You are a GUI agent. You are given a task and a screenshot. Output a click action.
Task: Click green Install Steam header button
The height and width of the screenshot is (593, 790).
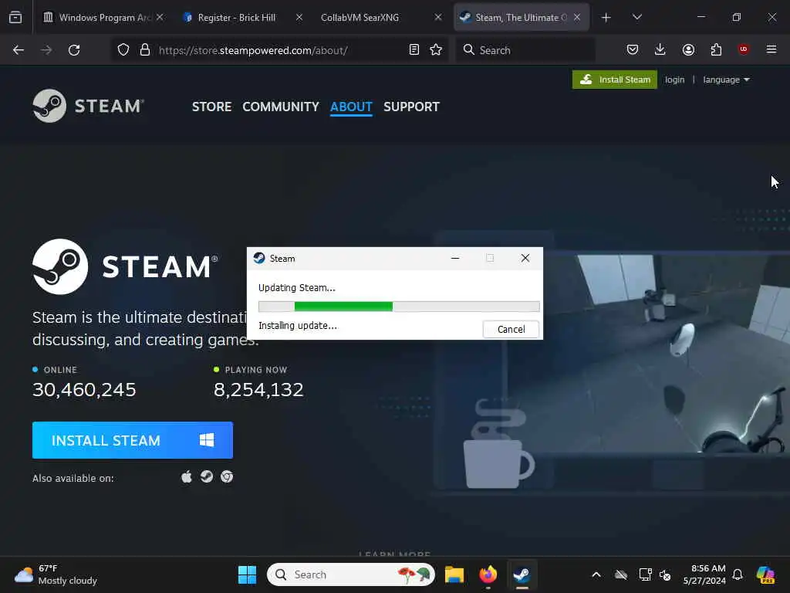coord(615,80)
